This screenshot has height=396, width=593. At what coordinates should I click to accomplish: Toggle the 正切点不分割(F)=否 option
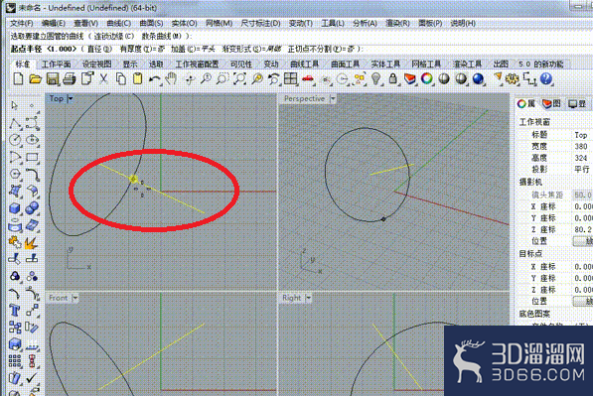[x=321, y=49]
